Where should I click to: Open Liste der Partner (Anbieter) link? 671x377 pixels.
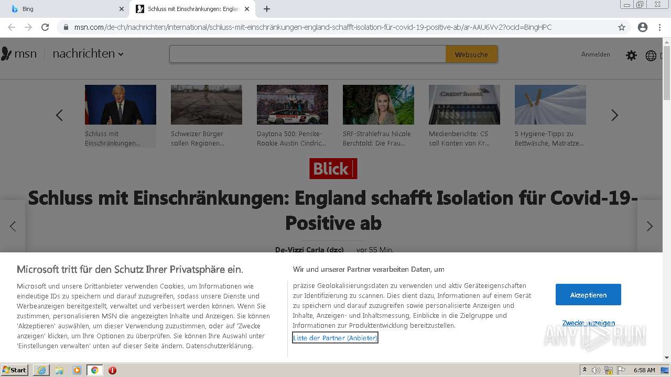pos(335,338)
